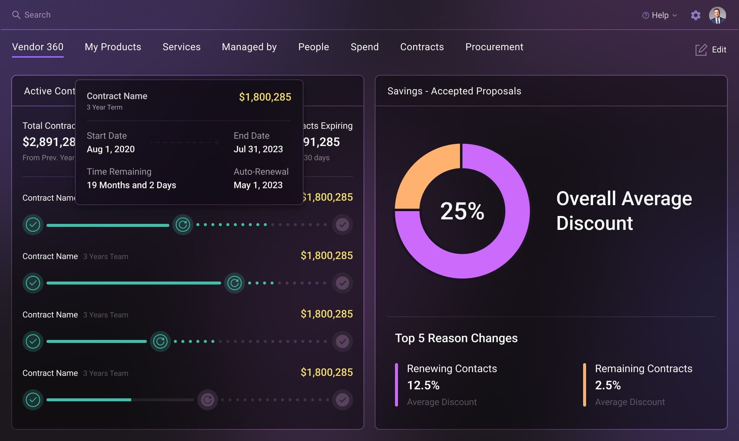Open the user profile avatar menu

point(718,15)
